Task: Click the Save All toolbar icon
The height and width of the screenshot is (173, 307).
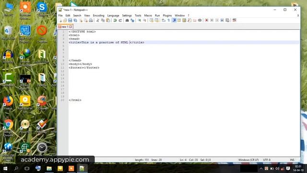Action: [x=75, y=20]
